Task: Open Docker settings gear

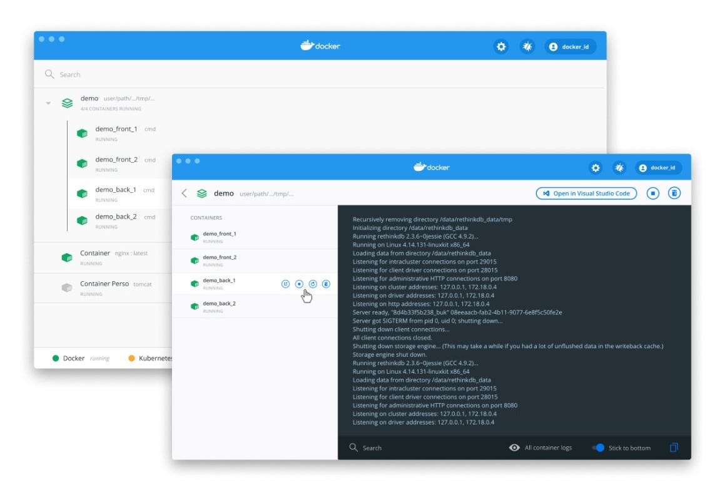Action: pyautogui.click(x=595, y=167)
